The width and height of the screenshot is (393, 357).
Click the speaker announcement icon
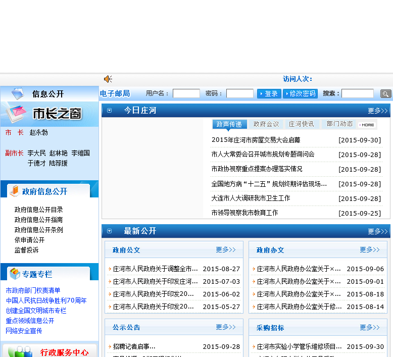(x=108, y=79)
